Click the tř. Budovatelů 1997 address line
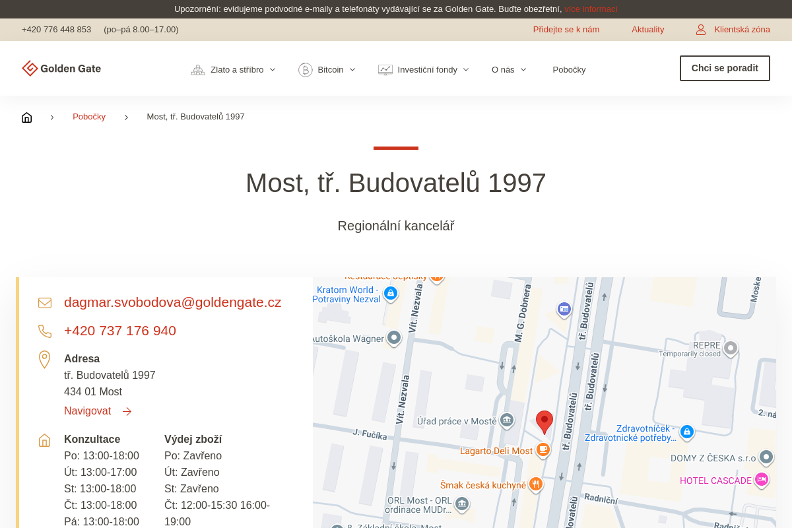This screenshot has height=528, width=792. [110, 376]
